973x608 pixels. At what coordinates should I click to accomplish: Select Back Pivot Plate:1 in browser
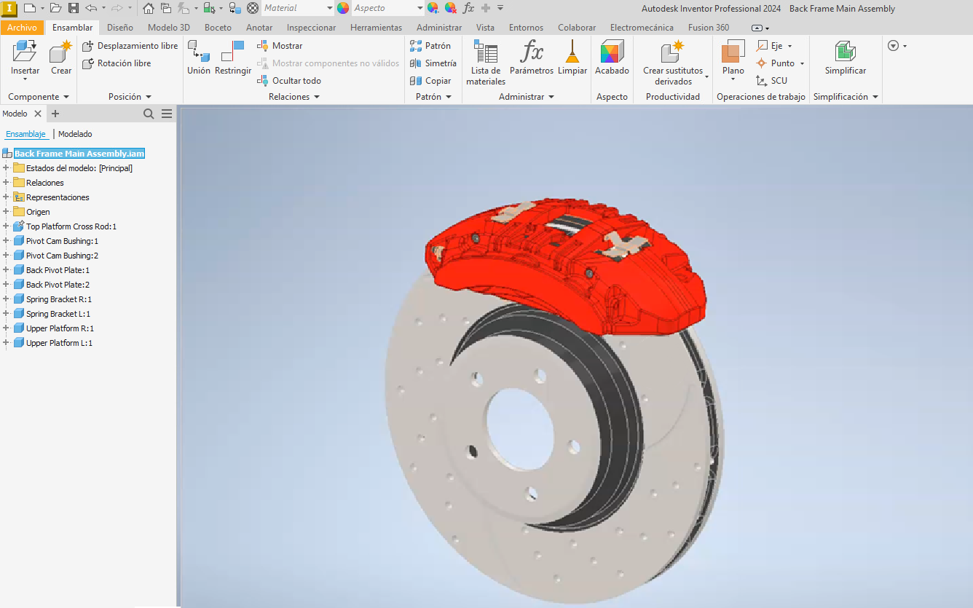coord(58,270)
